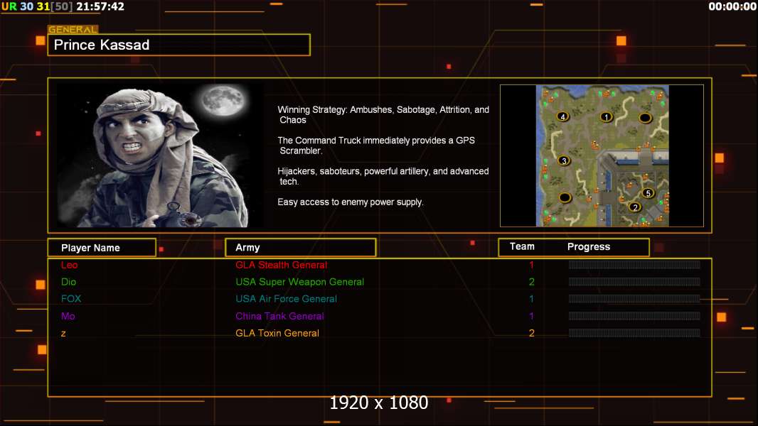
Task: Select start position marker 5 on the minimap
Action: (x=648, y=192)
